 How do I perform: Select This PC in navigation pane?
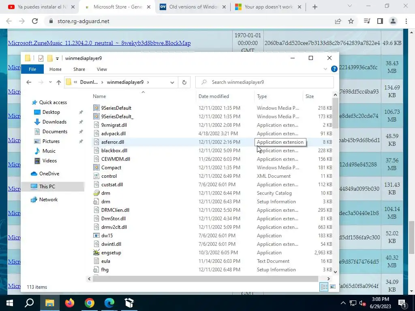tap(47, 186)
